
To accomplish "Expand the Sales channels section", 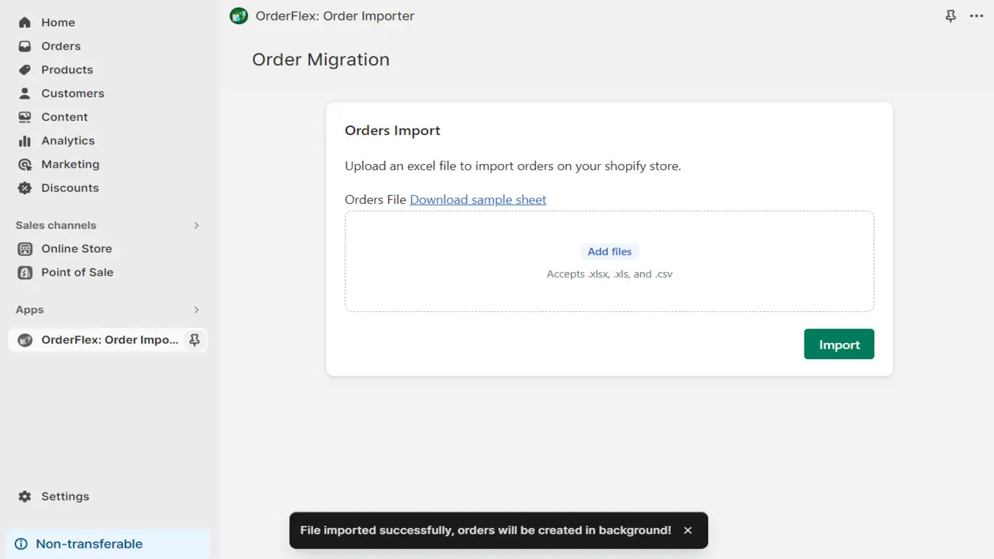I will pos(196,225).
